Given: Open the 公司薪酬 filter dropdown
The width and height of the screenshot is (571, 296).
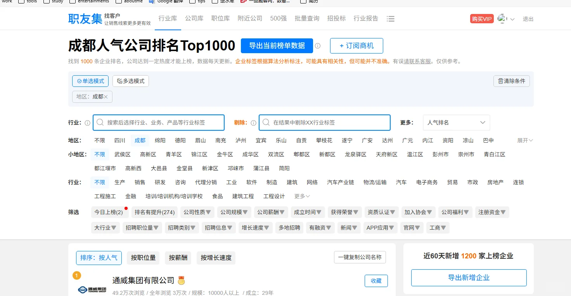Looking at the screenshot, I should pyautogui.click(x=271, y=212).
